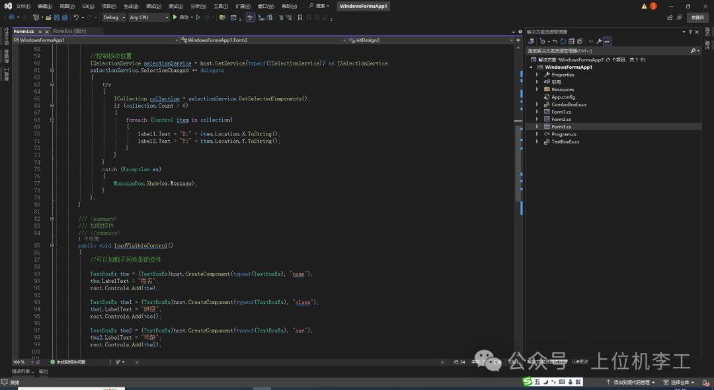The height and width of the screenshot is (390, 714).
Task: Click the 管理员 button at top right
Action: (x=697, y=17)
